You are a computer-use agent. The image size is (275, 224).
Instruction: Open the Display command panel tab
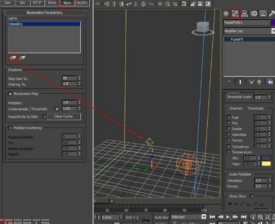(263, 13)
